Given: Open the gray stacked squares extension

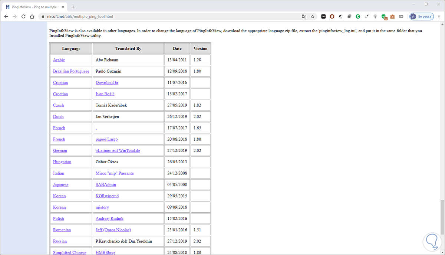Looking at the screenshot, I should tap(349, 16).
